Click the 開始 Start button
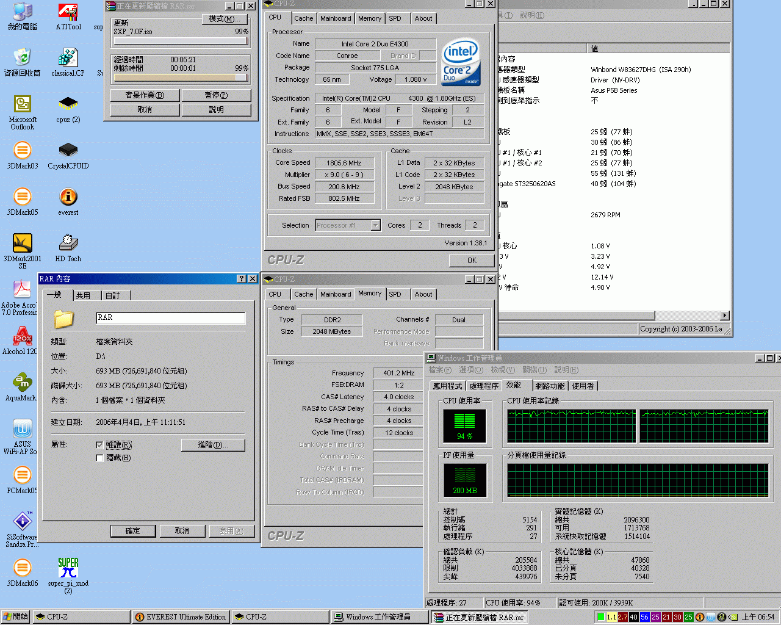Screen dimensions: 781x625 click(16, 617)
